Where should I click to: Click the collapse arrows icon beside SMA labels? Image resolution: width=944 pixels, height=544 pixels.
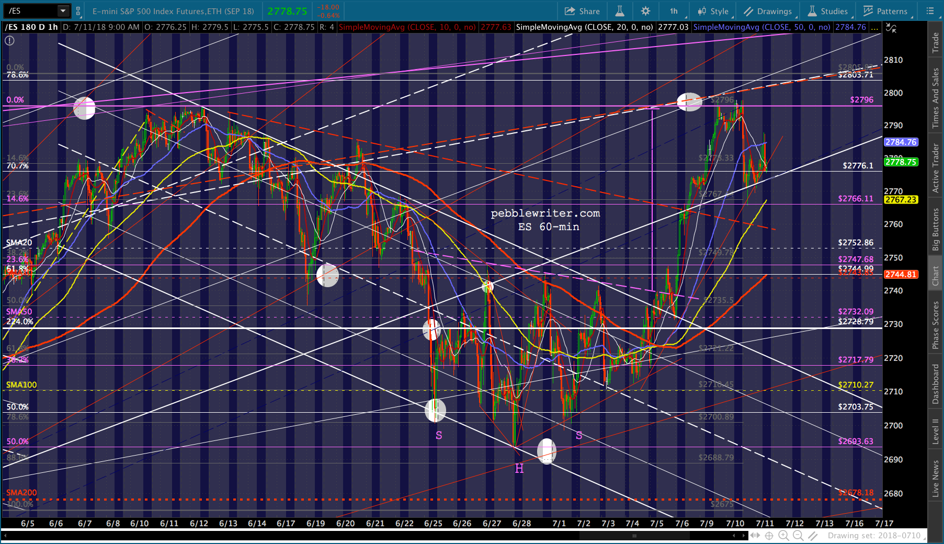tap(891, 27)
